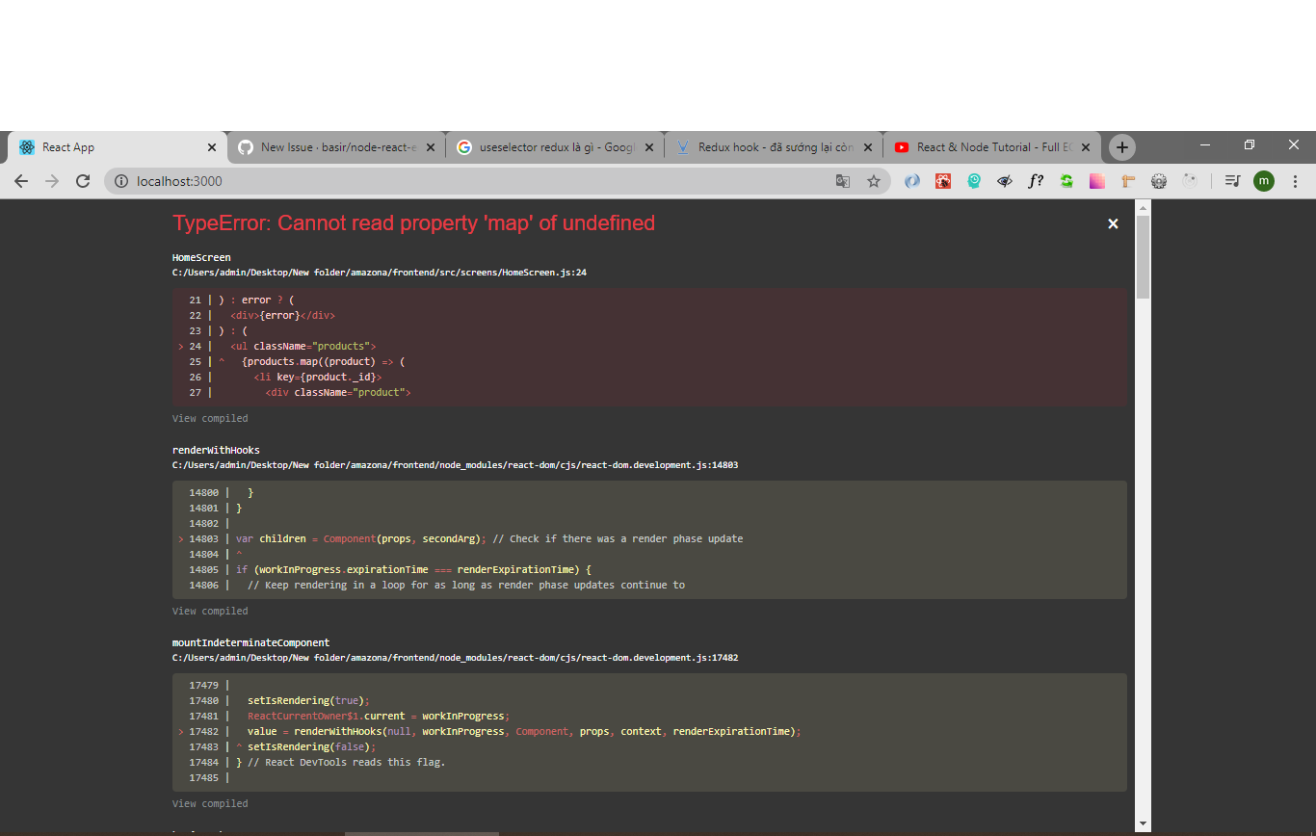Open the faded radar circle extension
Screen dimensions: 1316x836
click(1190, 181)
